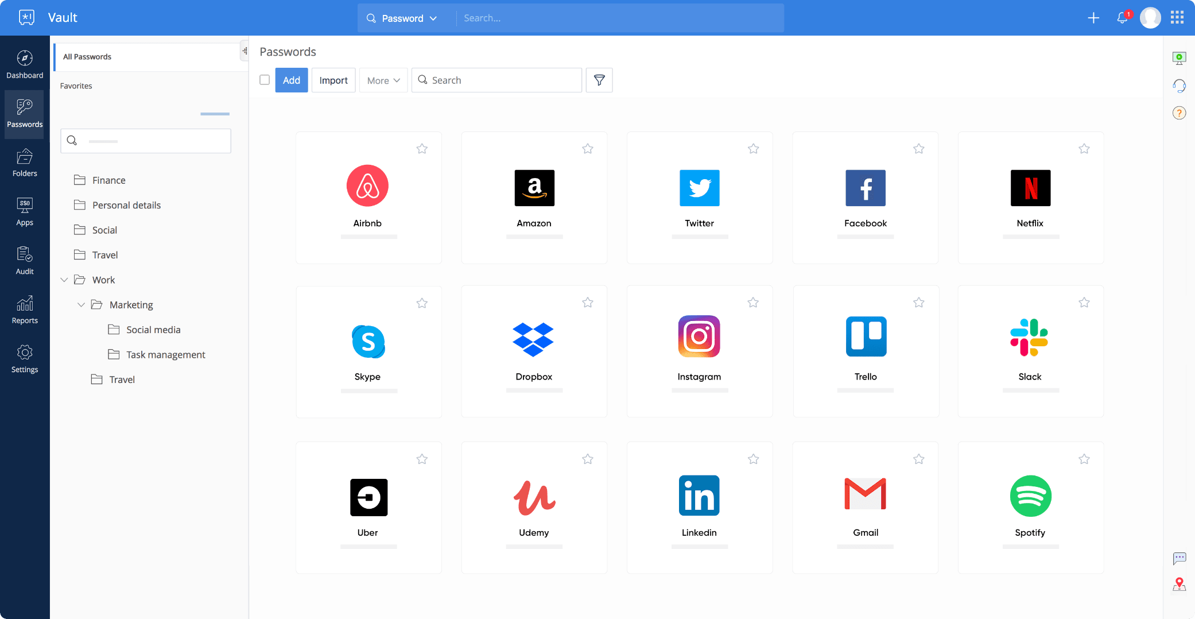Toggle the select-all checkbox

click(x=265, y=80)
